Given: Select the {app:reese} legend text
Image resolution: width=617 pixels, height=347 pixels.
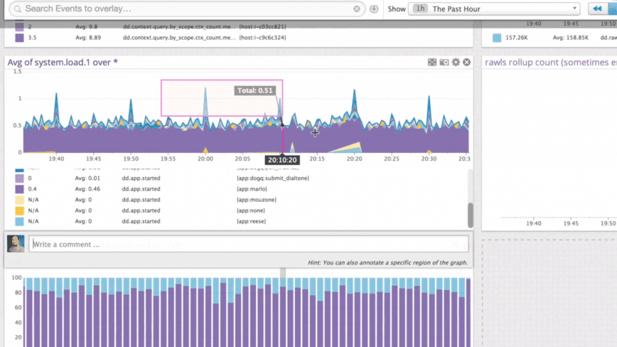Looking at the screenshot, I should pyautogui.click(x=251, y=221).
